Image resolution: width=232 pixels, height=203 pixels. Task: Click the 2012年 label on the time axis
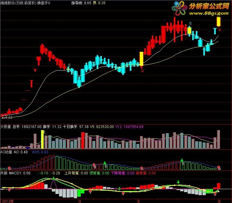tap(8, 201)
